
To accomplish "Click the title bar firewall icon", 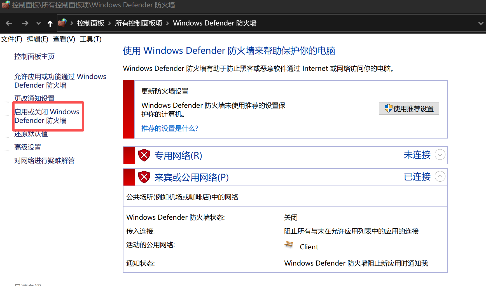I will point(6,5).
